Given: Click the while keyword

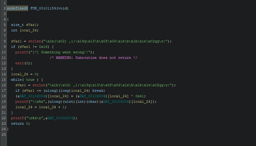Looking at the screenshot, I should tap(16, 80).
